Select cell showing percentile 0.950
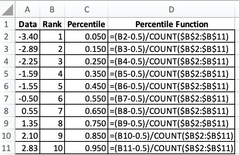 pyautogui.click(x=86, y=148)
